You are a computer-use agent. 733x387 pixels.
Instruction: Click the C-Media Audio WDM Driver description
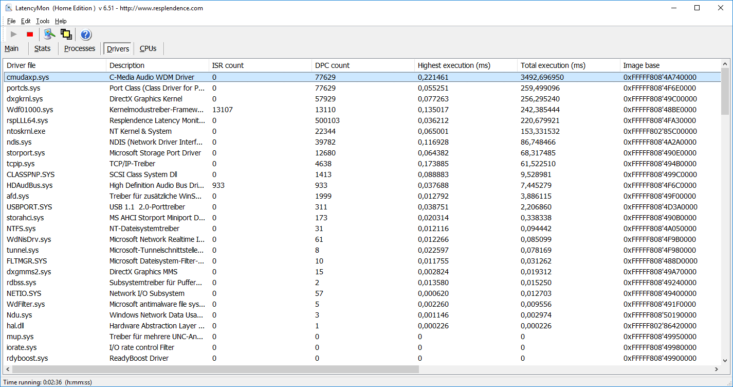tap(152, 77)
